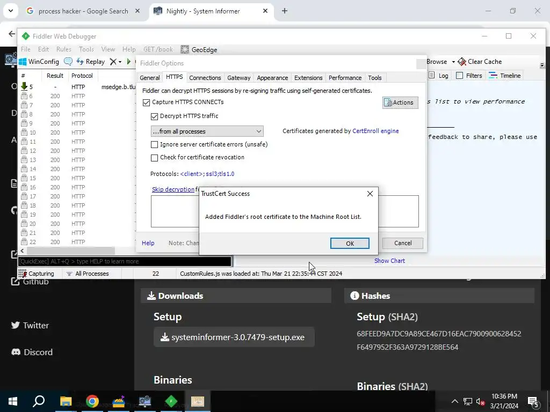Image resolution: width=550 pixels, height=412 pixels.
Task: Open File Explorer from the taskbar
Action: coord(66,401)
